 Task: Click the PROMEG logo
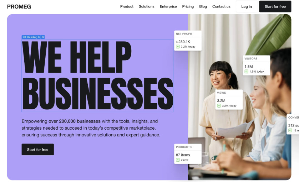[19, 7]
